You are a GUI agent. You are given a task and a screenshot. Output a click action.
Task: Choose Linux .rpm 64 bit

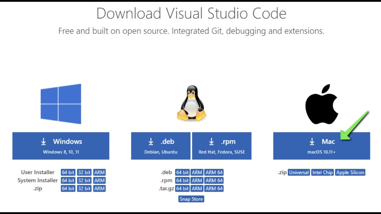(182, 180)
